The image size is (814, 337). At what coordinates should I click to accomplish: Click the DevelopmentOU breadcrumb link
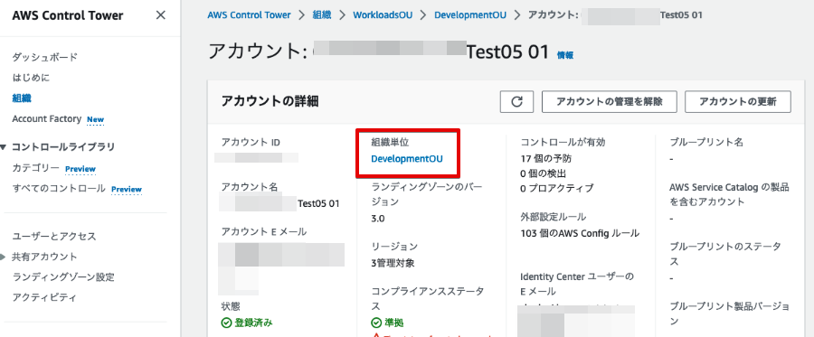click(x=470, y=15)
